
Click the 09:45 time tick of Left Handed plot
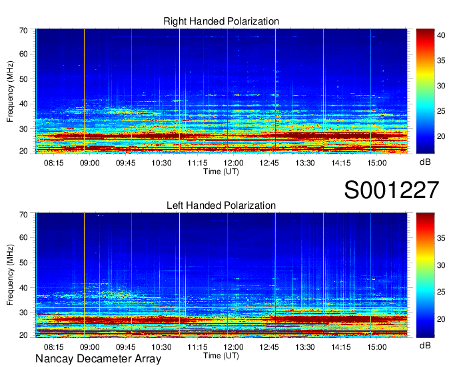[x=126, y=347]
